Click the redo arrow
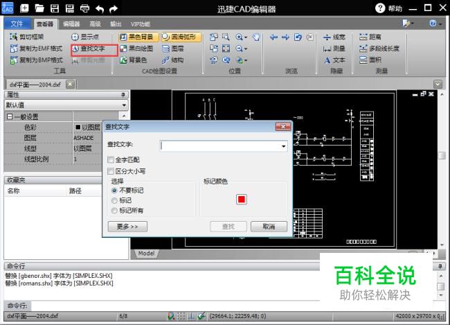 114,9
